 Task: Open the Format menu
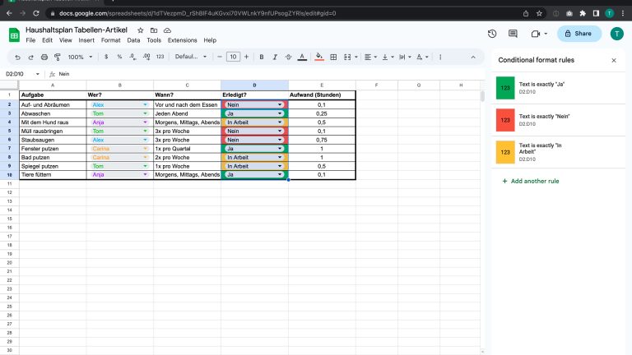(110, 40)
